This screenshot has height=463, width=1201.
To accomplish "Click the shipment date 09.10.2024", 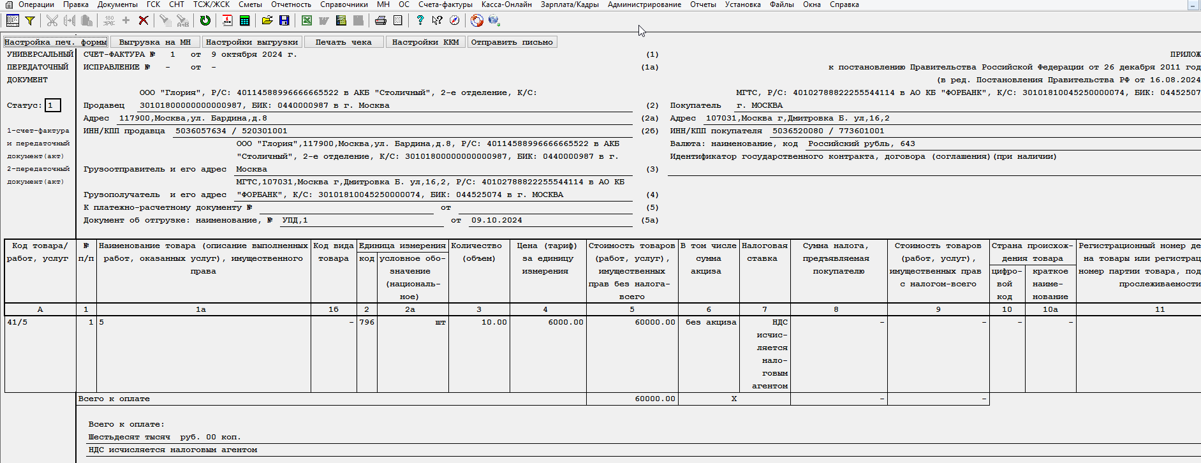I will (496, 220).
